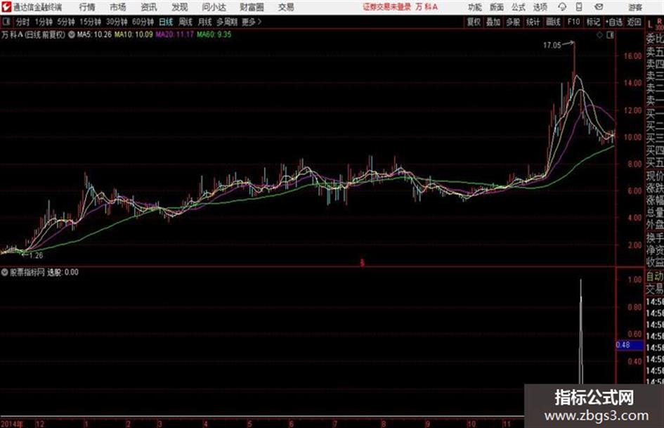The height and width of the screenshot is (428, 664).
Task: Open the 市场 menu
Action: 118,7
